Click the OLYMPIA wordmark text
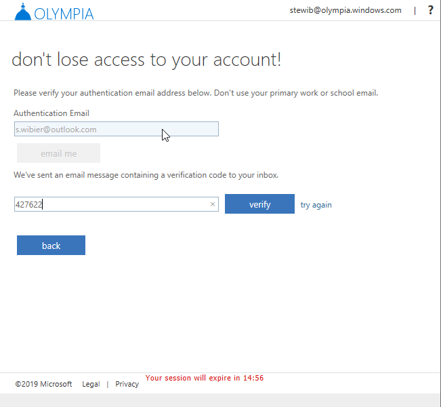This screenshot has width=441, height=407. point(64,14)
